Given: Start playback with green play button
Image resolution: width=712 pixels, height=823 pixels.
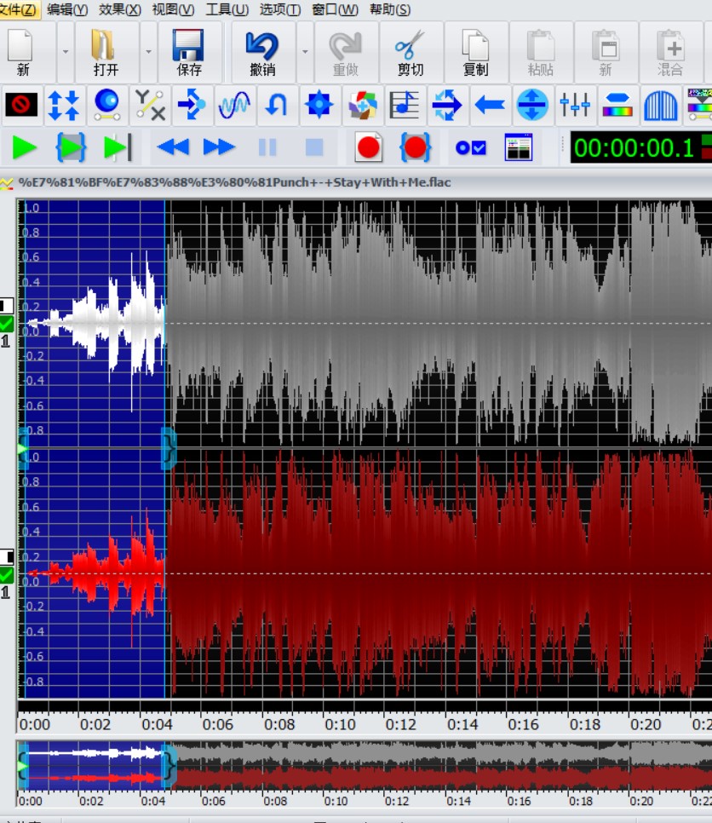Looking at the screenshot, I should click(x=24, y=147).
